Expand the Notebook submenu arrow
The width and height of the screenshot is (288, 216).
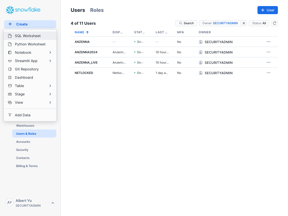click(50, 52)
